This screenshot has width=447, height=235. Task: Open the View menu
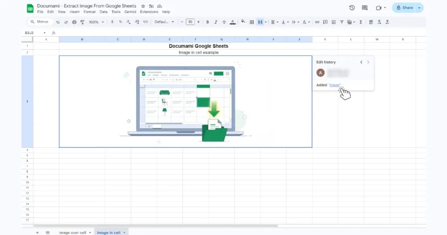[62, 12]
